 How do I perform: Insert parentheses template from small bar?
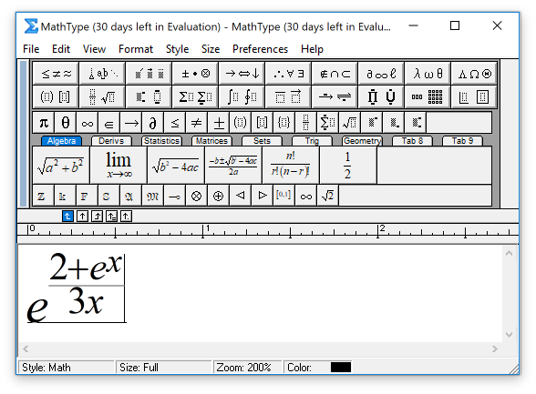click(x=241, y=123)
